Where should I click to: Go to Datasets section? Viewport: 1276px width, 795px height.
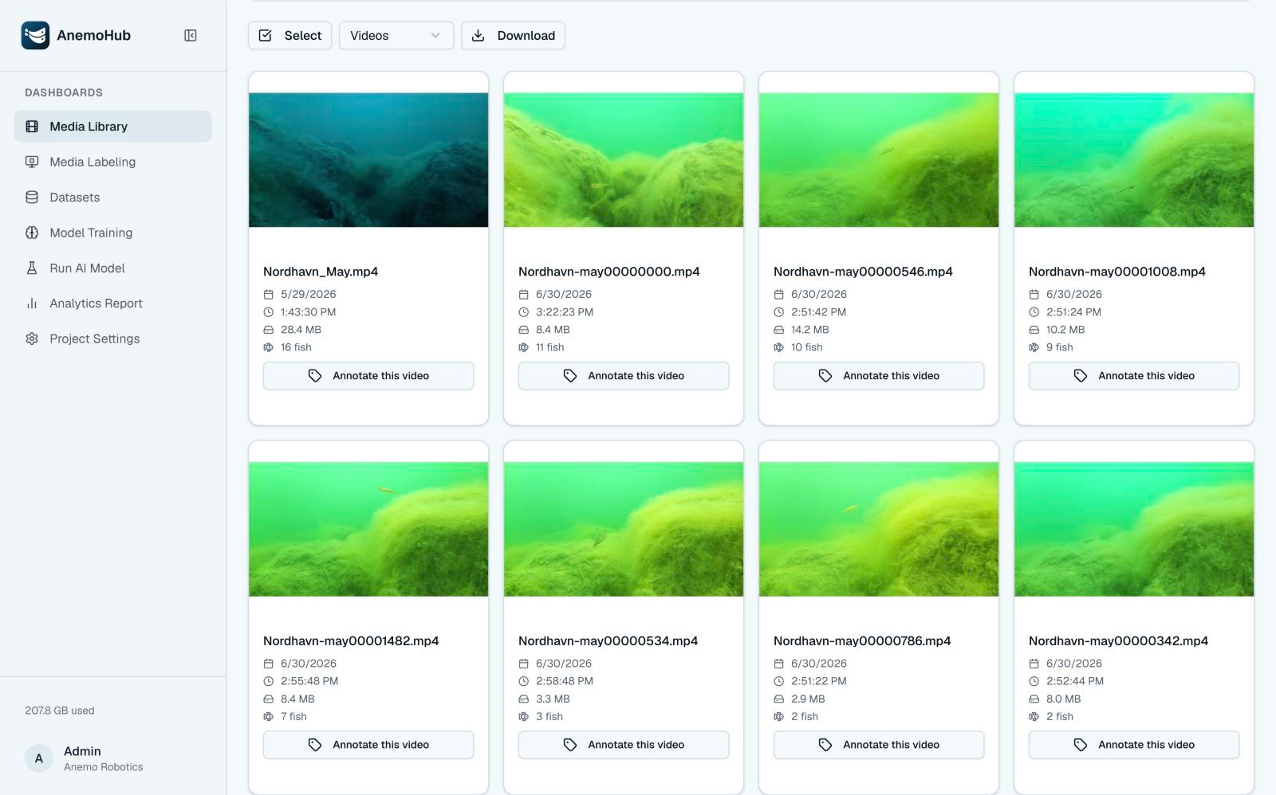pyautogui.click(x=112, y=198)
